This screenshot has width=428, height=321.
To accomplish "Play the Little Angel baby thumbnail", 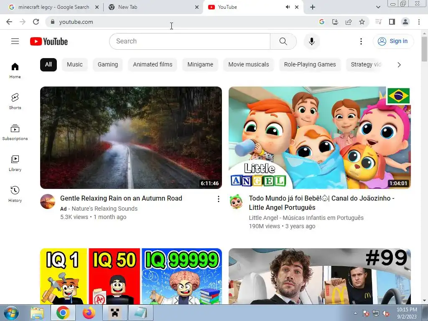I will [x=320, y=138].
